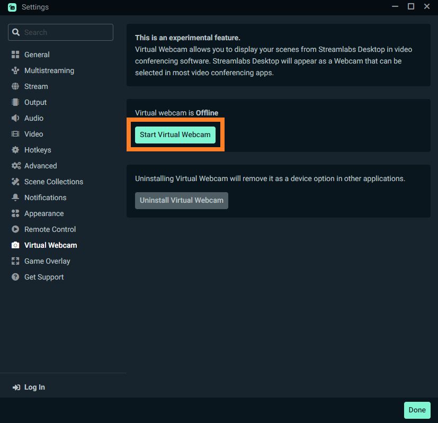Focus the settings Search field

point(60,32)
